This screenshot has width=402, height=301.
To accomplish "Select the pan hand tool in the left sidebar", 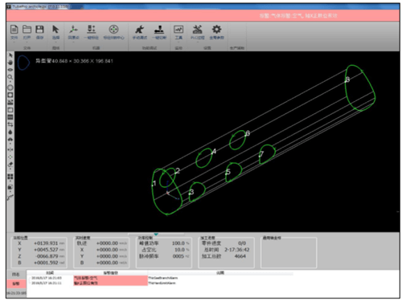I will pyautogui.click(x=10, y=63).
